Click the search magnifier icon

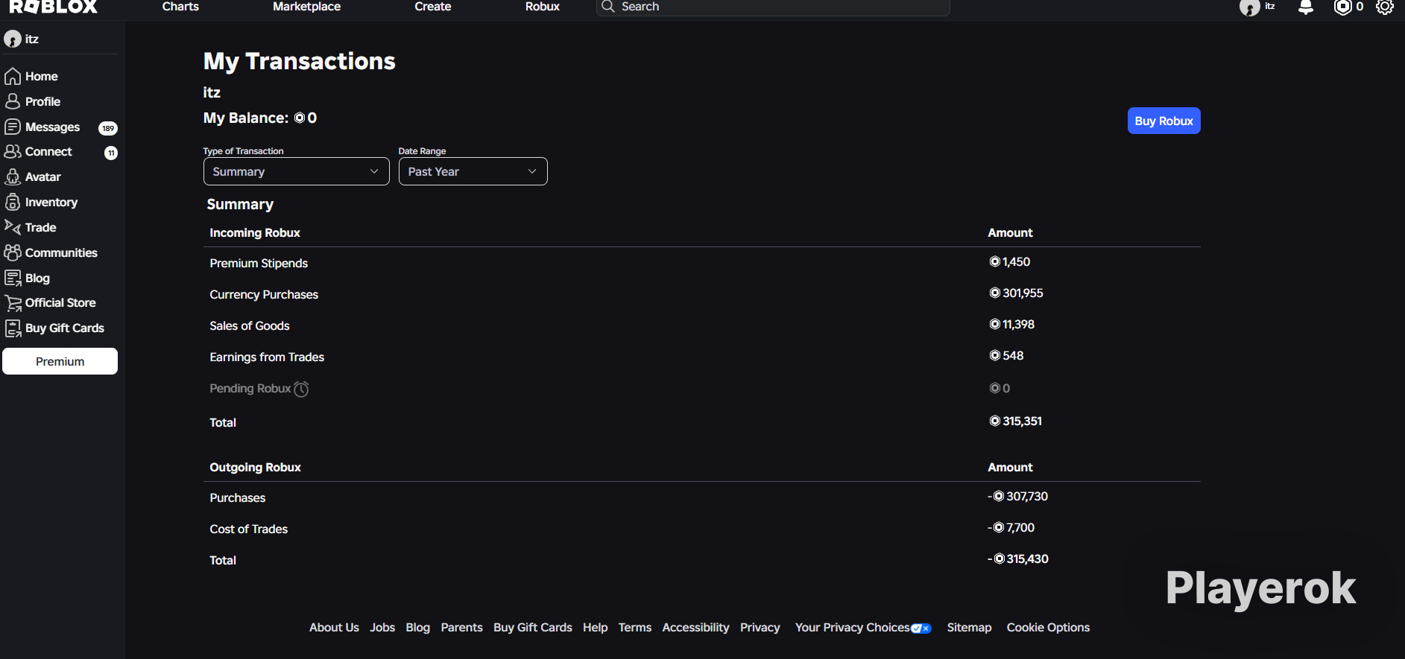(608, 7)
